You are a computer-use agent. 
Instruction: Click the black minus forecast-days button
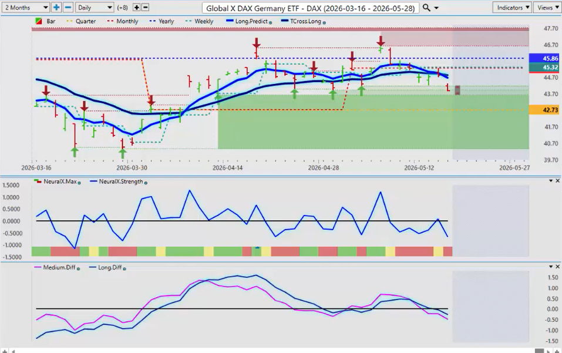(145, 7)
